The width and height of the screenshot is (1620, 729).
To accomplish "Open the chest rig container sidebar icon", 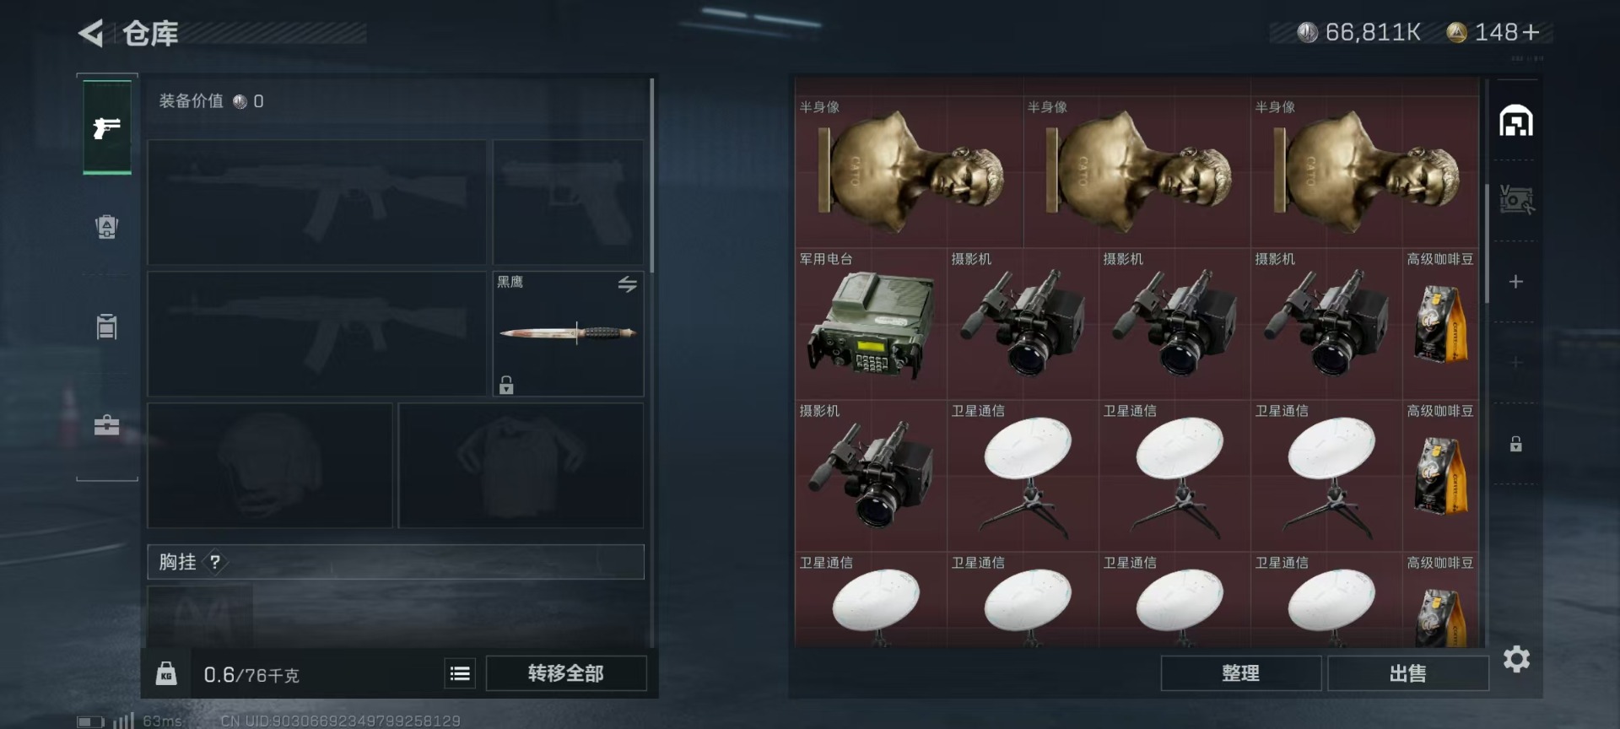I will [106, 327].
